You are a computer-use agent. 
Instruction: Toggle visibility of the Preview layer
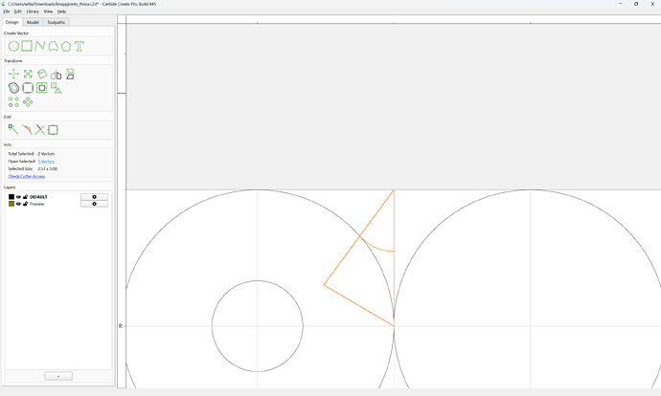tap(18, 204)
